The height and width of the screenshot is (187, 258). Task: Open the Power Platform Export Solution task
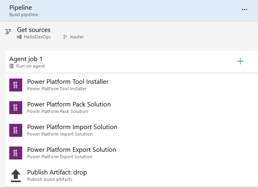(x=72, y=150)
